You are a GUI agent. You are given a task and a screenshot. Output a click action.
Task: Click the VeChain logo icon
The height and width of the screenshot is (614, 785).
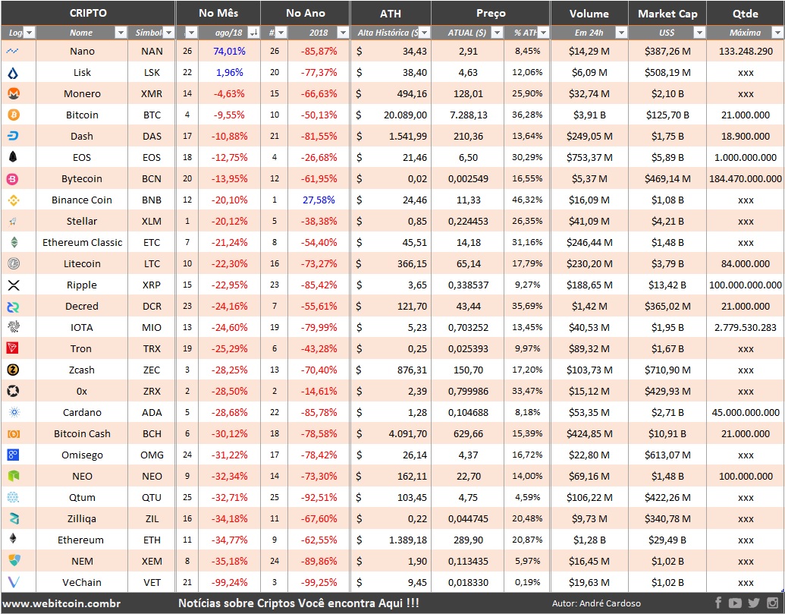coord(14,582)
